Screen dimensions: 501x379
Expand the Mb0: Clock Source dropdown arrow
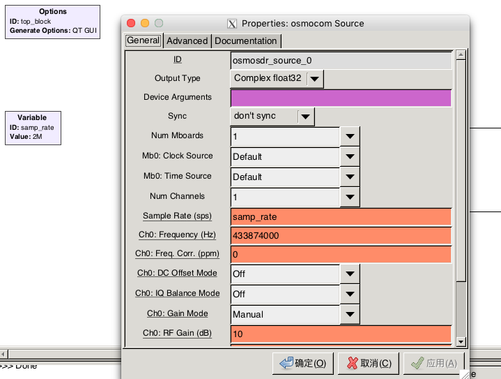click(x=350, y=156)
